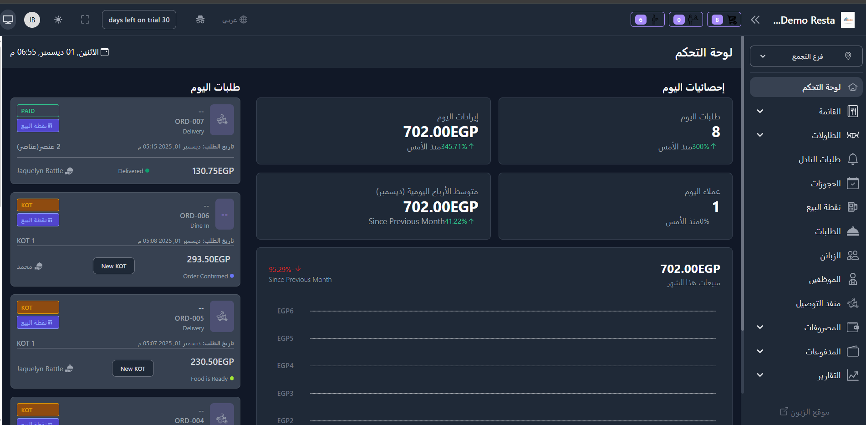Open the new orders counter showing 6
866x425 pixels.
pyautogui.click(x=647, y=20)
